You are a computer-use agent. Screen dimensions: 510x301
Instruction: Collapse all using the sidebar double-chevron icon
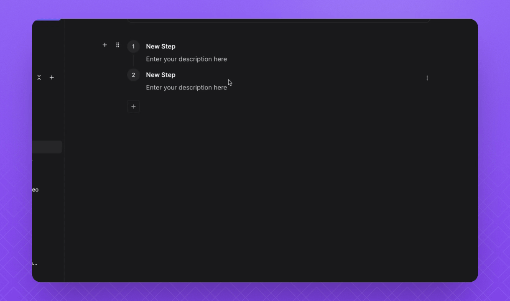(x=39, y=77)
